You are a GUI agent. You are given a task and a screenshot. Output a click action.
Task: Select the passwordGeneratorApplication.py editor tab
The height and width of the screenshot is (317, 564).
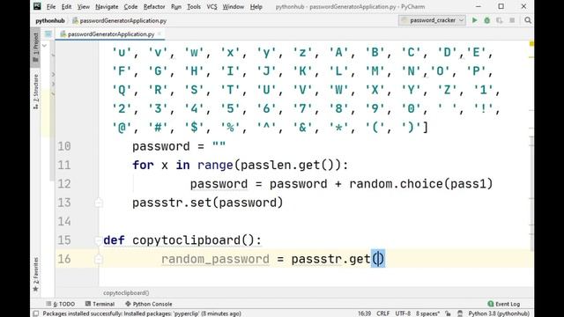point(111,34)
